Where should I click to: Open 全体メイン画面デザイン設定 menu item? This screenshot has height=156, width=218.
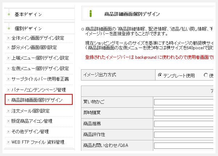tap(37, 38)
